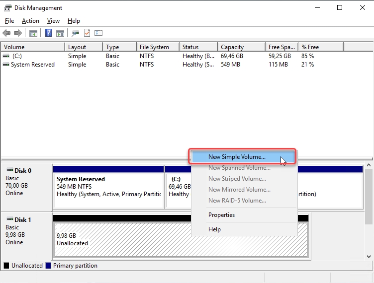Click the Forward arrow toolbar icon
This screenshot has width=374, height=283.
(x=18, y=33)
